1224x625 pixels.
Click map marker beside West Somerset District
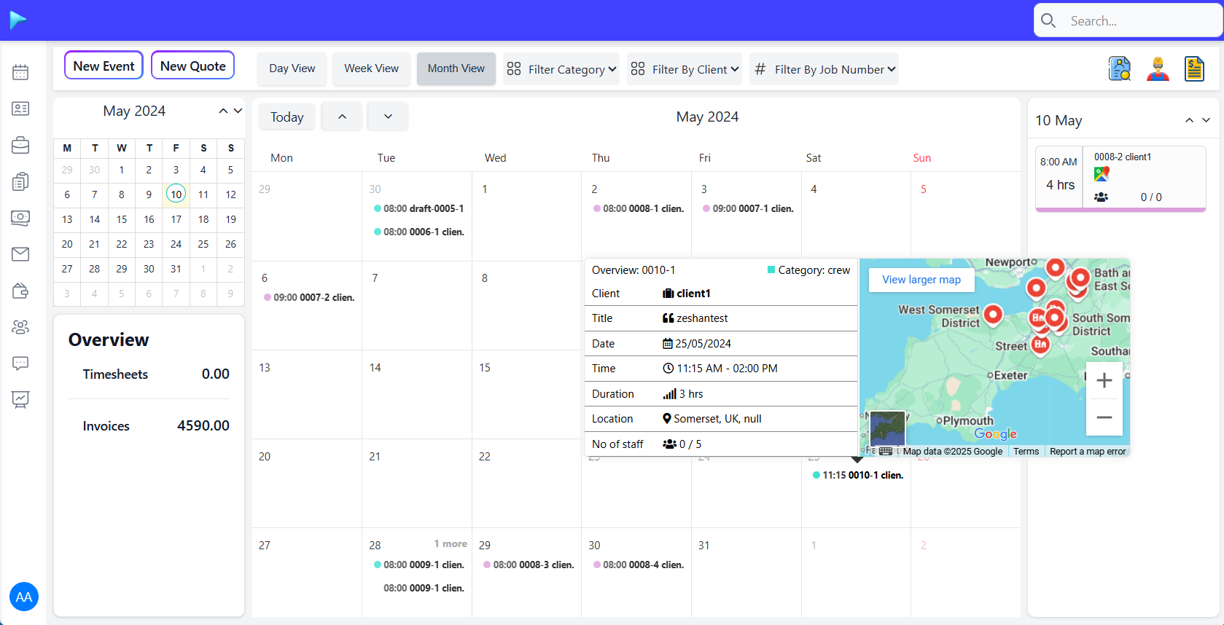(993, 315)
